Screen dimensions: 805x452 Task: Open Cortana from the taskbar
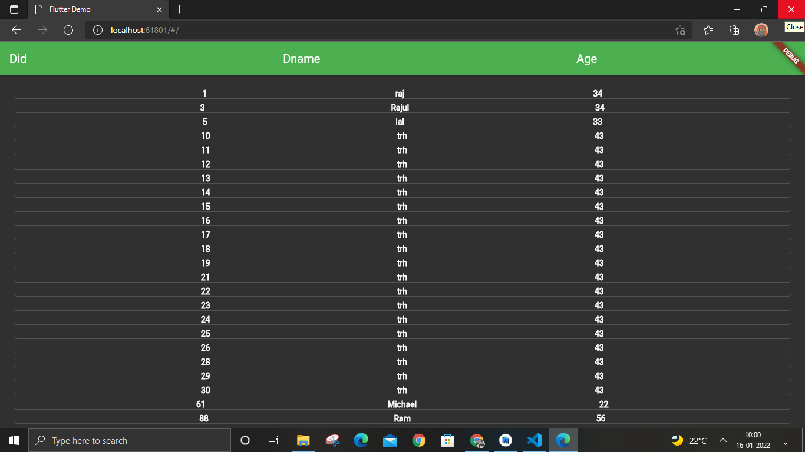[245, 440]
